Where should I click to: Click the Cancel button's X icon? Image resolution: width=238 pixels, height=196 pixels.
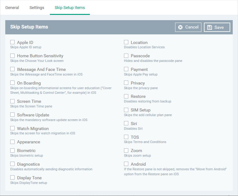(x=180, y=27)
